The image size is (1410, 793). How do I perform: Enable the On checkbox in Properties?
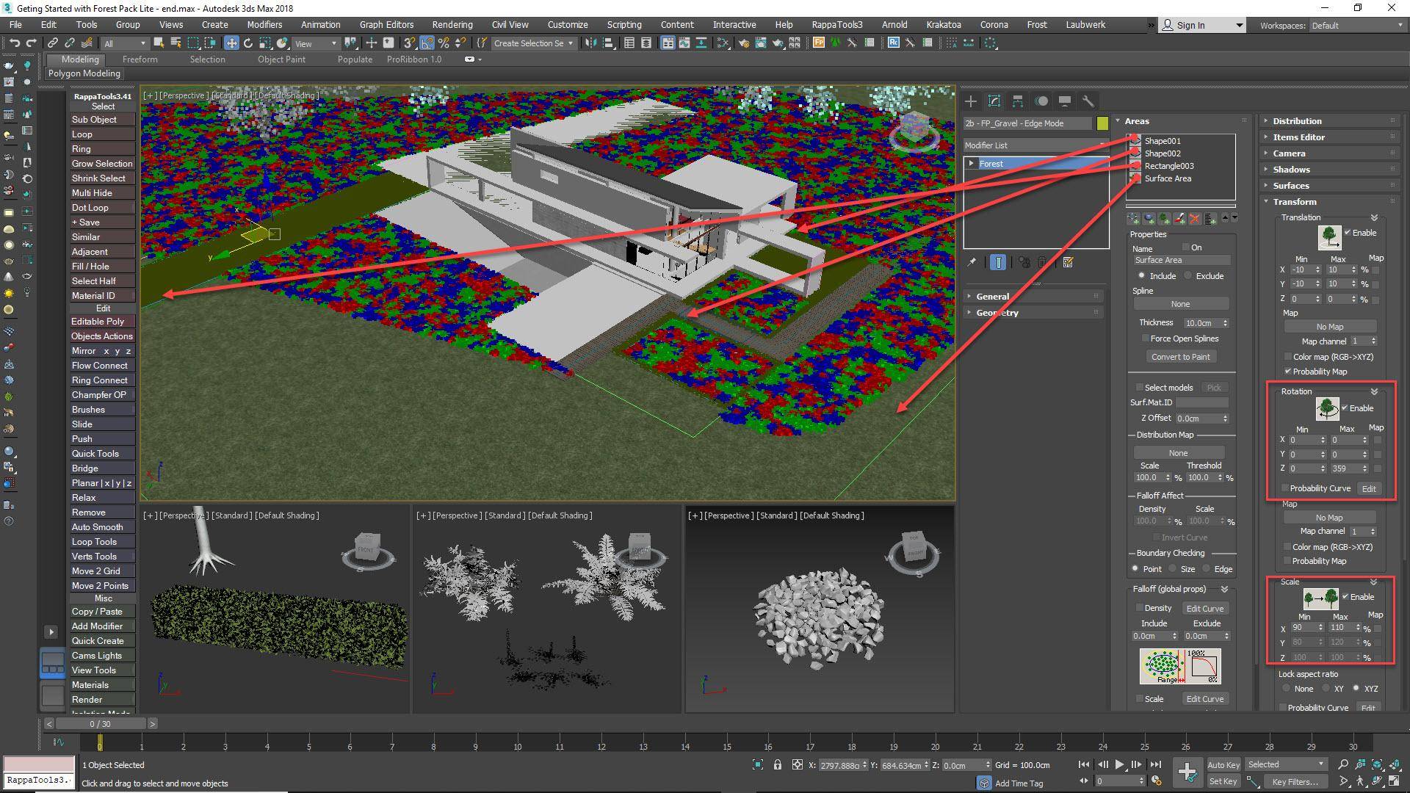tap(1185, 247)
